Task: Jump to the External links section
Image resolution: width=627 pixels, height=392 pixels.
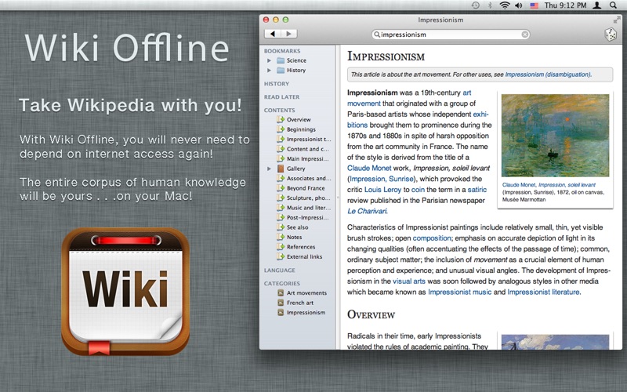Action: (304, 256)
